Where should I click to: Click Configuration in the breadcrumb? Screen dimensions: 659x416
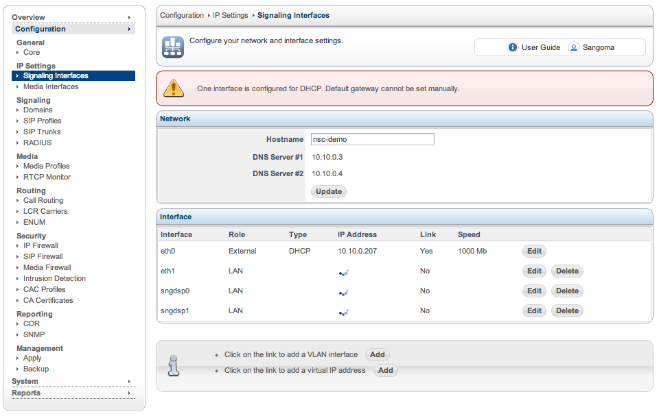tap(182, 15)
